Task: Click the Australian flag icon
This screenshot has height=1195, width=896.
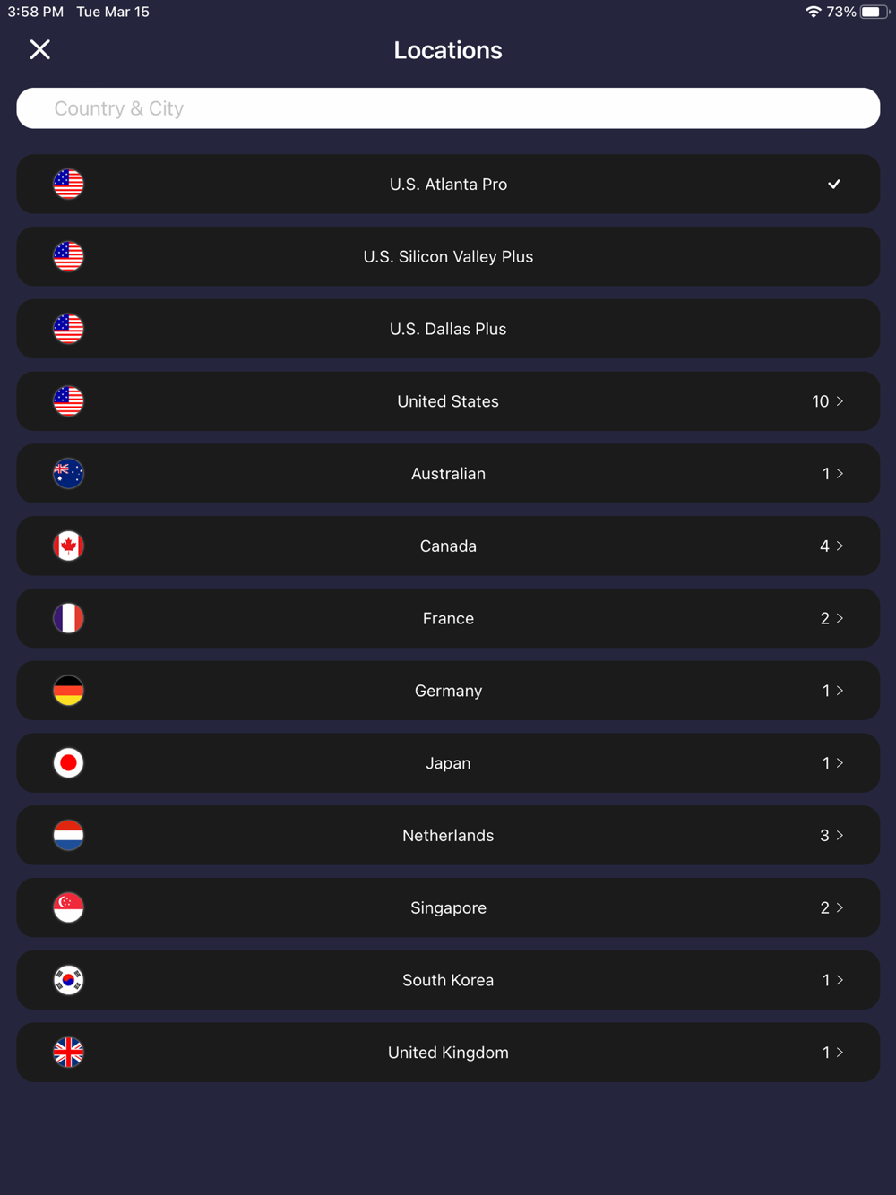Action: coord(68,474)
